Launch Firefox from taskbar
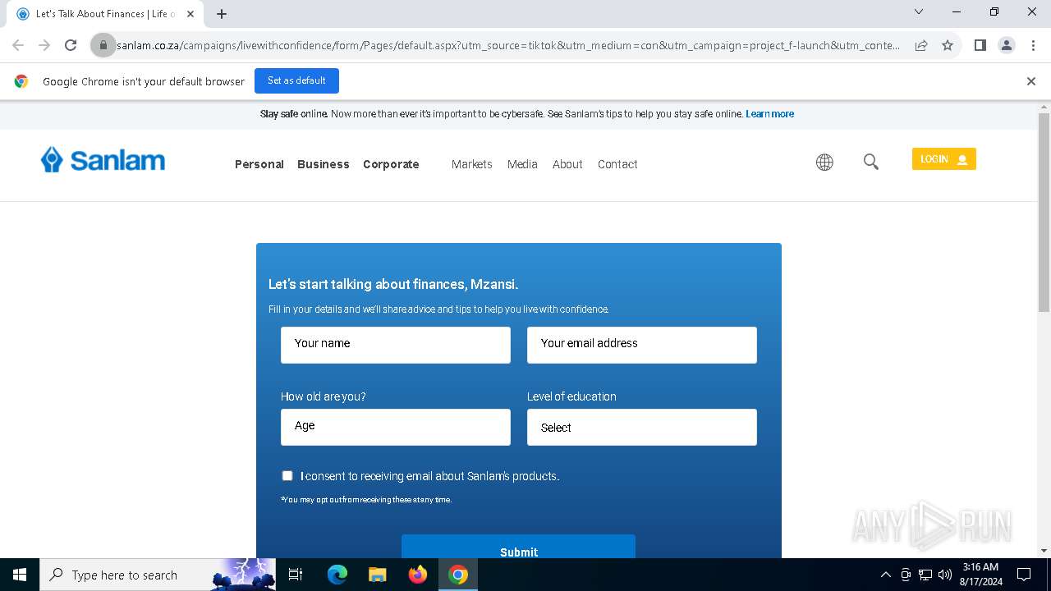The image size is (1051, 591). 418,575
